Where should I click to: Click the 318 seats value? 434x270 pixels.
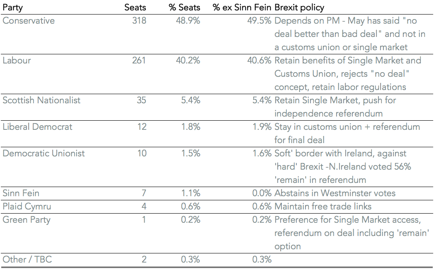[x=139, y=21]
